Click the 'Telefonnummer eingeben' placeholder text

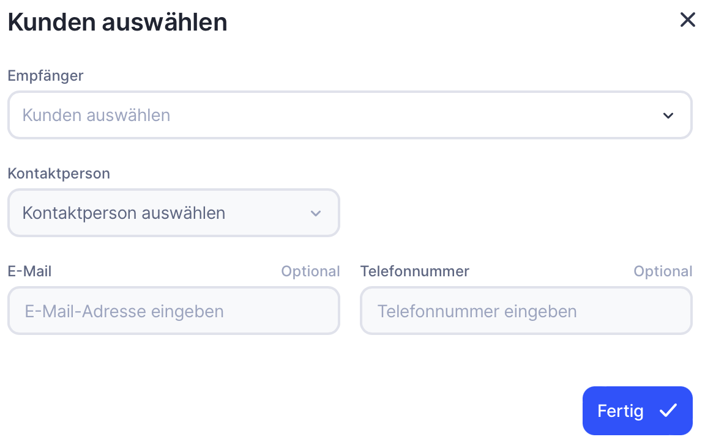tap(477, 311)
